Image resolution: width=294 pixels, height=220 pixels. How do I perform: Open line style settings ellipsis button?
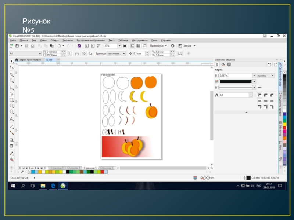coord(259,87)
